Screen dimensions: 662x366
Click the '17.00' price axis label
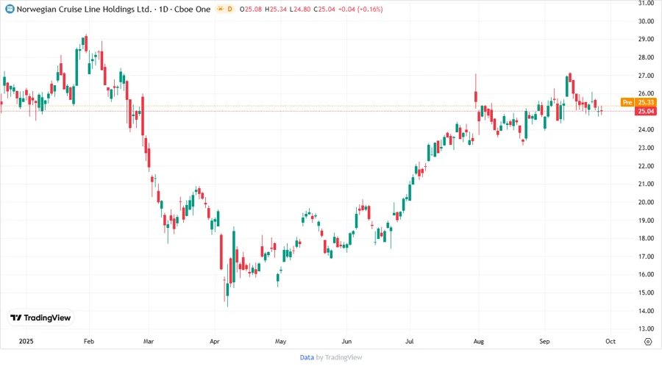coord(646,256)
